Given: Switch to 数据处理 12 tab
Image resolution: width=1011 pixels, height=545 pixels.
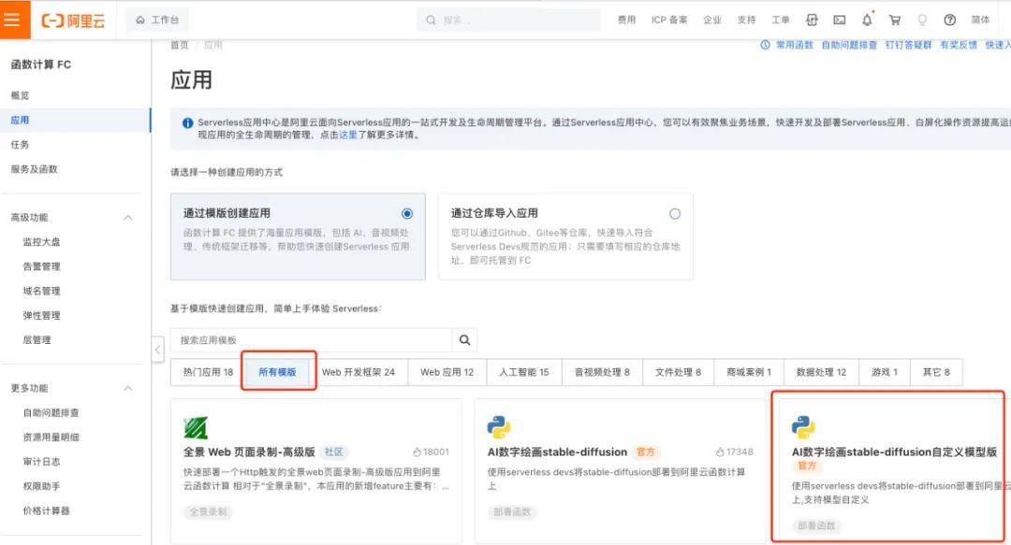Looking at the screenshot, I should tap(821, 372).
